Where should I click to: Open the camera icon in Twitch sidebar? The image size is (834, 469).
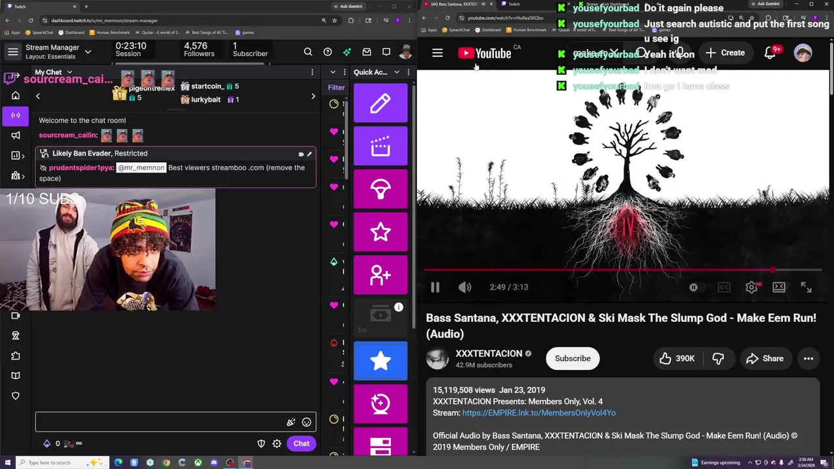pos(16,316)
